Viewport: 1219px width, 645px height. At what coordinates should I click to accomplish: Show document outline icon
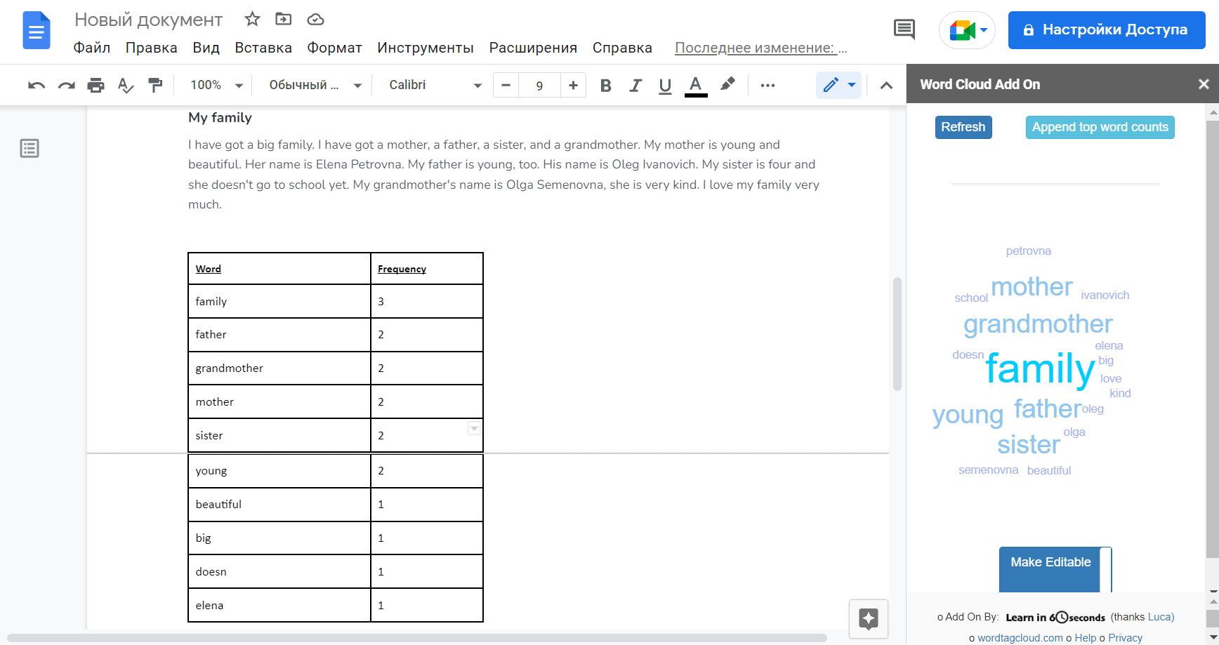(29, 148)
